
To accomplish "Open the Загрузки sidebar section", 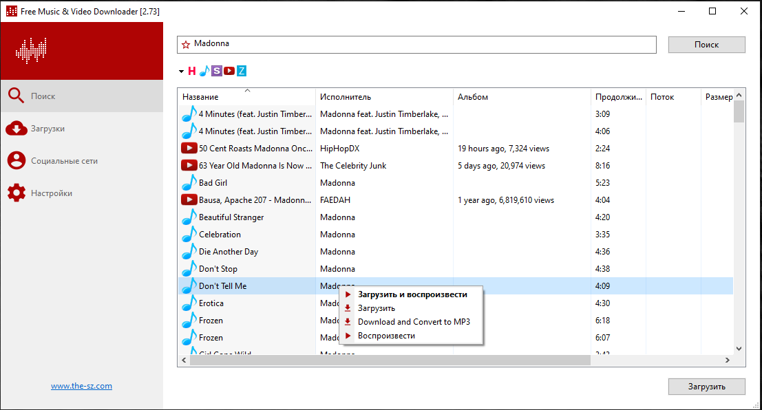I will point(82,128).
